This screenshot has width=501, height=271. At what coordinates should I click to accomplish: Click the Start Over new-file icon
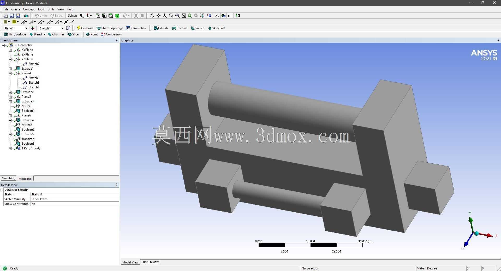point(5,16)
